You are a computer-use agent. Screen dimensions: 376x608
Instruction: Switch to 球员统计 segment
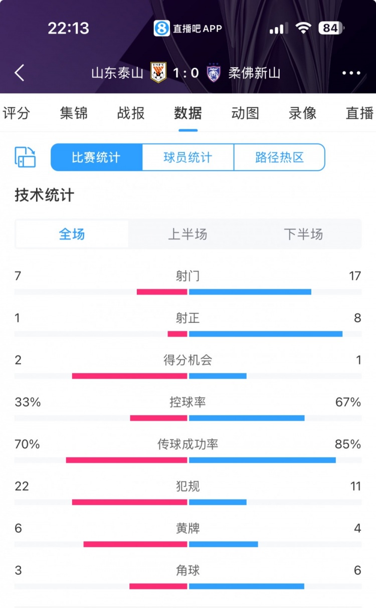click(x=188, y=157)
